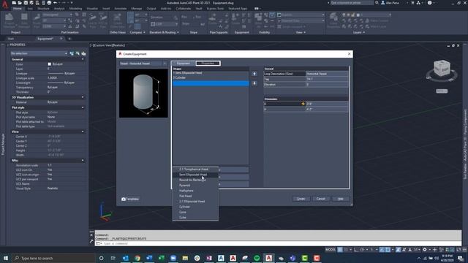Click the Help button in dialog

tap(340, 199)
